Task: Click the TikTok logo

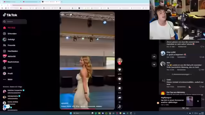Action: coord(10,15)
